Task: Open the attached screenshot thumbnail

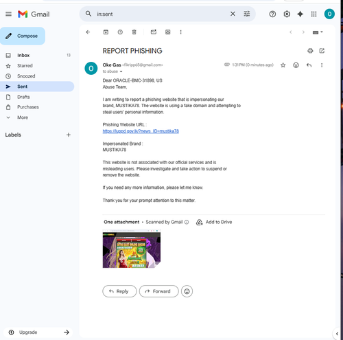Action: (x=132, y=249)
